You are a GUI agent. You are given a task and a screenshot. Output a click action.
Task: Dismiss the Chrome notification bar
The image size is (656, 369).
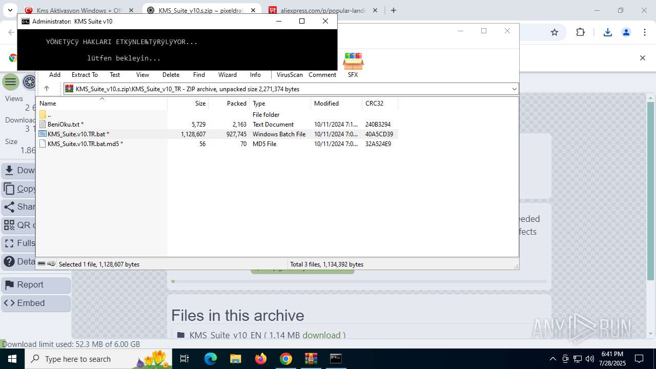tap(642, 58)
